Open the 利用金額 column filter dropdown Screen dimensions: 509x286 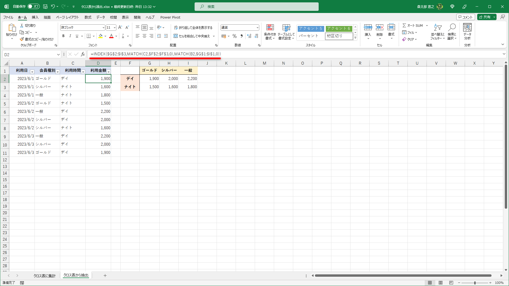click(x=108, y=71)
